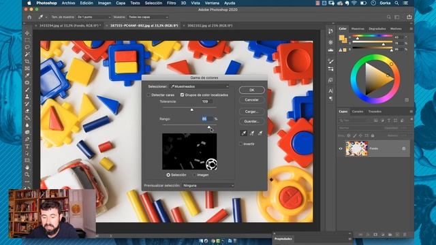Switch to the Degradados tab

377,29
